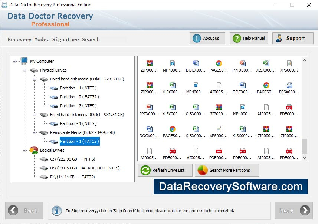Click the My Computer icon in tree
The width and height of the screenshot is (318, 224).
pos(24,61)
